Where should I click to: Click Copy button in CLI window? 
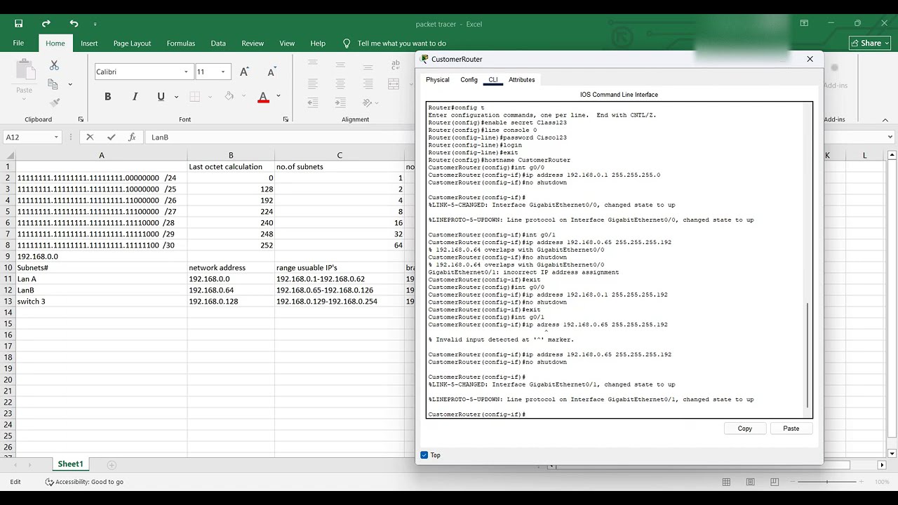pos(745,429)
